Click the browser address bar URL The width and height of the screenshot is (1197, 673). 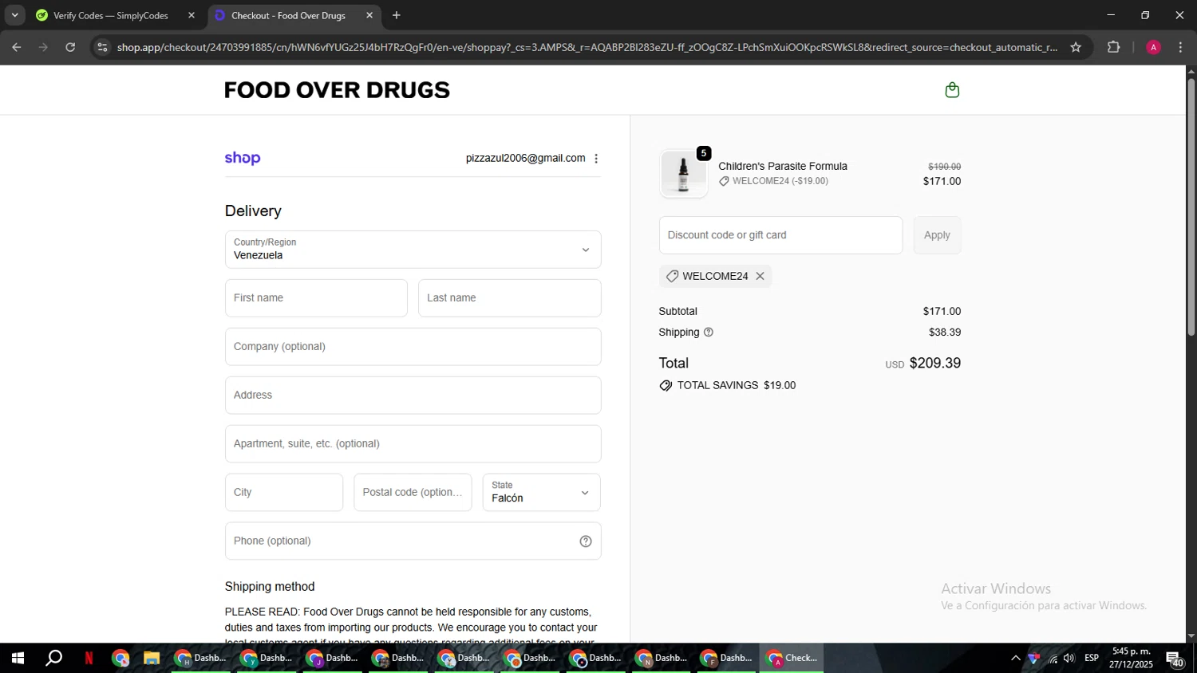pos(587,47)
